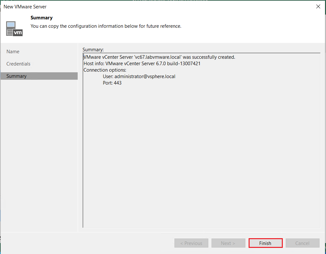
Task: Click the User administrator@vsphere.local line
Action: click(139, 76)
